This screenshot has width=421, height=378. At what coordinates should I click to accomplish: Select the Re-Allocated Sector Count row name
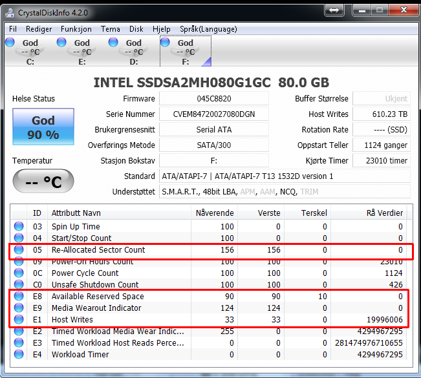(x=98, y=250)
